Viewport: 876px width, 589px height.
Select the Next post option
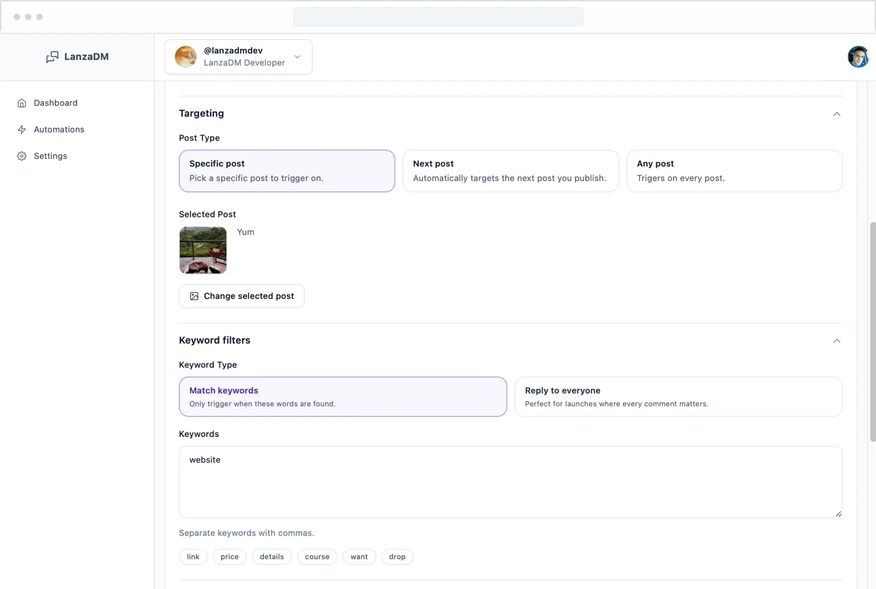[x=510, y=171]
